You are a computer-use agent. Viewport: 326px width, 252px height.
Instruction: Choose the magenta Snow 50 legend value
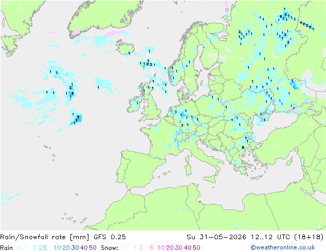coord(196,248)
